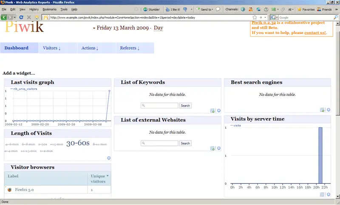Expand the Visitors menu tab
Image resolution: width=340 pixels, height=205 pixels.
coord(57,48)
